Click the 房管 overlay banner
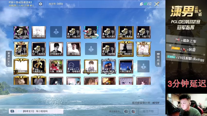 (186, 49)
